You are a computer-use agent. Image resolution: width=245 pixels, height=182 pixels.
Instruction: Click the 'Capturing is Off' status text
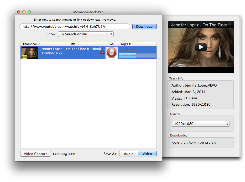coord(64,154)
